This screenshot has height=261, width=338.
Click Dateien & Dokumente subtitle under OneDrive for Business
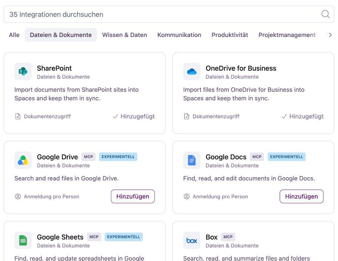pos(232,77)
